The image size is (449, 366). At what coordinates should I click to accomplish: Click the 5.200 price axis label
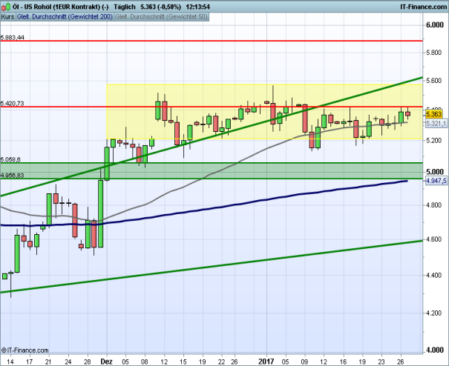click(x=434, y=140)
